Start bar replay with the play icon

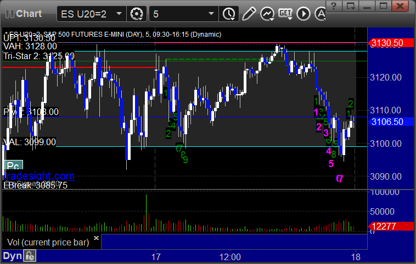(x=303, y=14)
